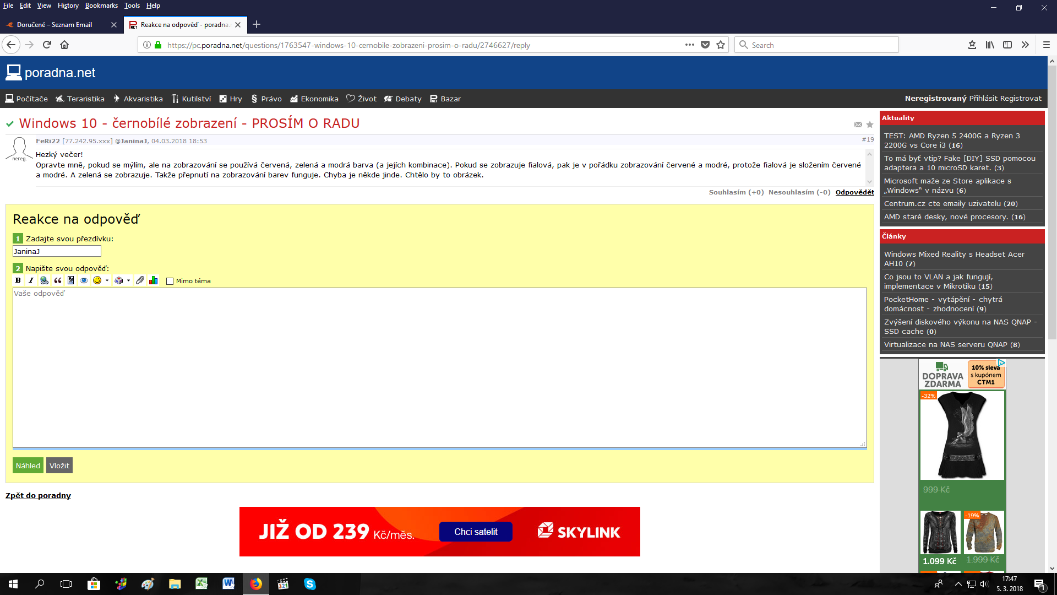This screenshot has height=595, width=1057.
Task: Insert a quotation block
Action: tap(58, 280)
